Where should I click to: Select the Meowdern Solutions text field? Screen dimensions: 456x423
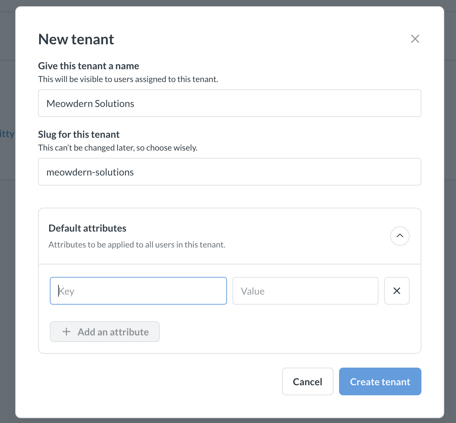(x=229, y=103)
